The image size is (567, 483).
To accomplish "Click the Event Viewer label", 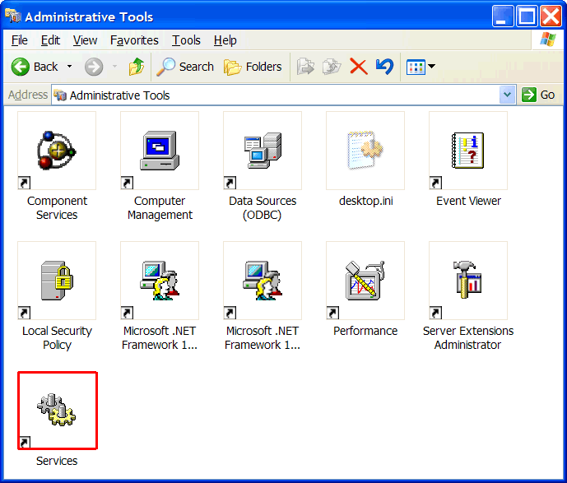I will coord(468,201).
